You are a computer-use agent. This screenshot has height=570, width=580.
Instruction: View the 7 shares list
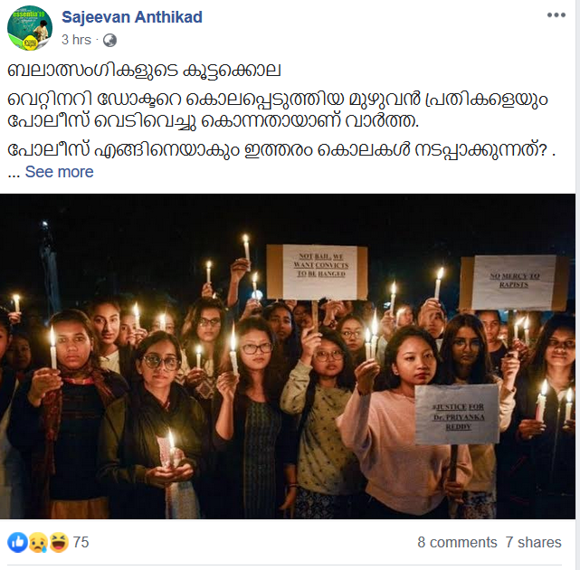533,542
